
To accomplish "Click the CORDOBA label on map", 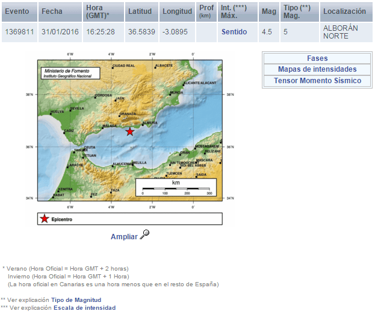I will pos(104,95).
